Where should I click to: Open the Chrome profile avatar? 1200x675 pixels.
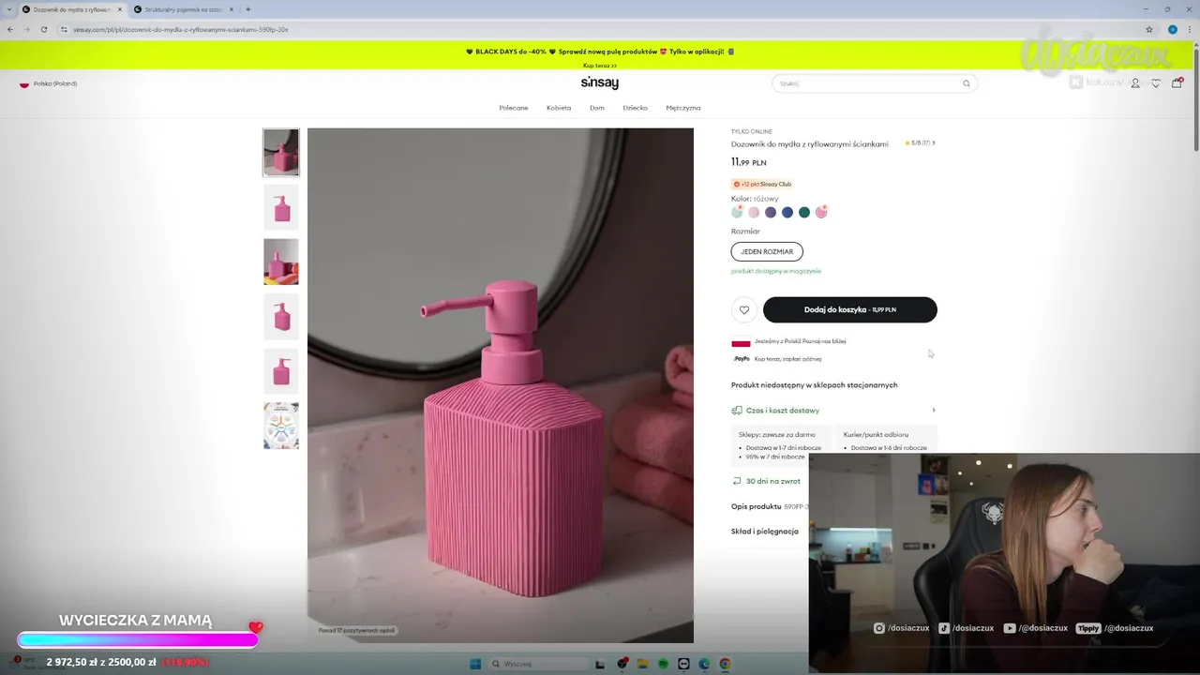point(1173,29)
